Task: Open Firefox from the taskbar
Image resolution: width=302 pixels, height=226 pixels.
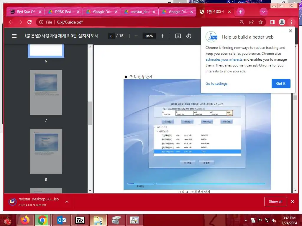Action: (25, 220)
